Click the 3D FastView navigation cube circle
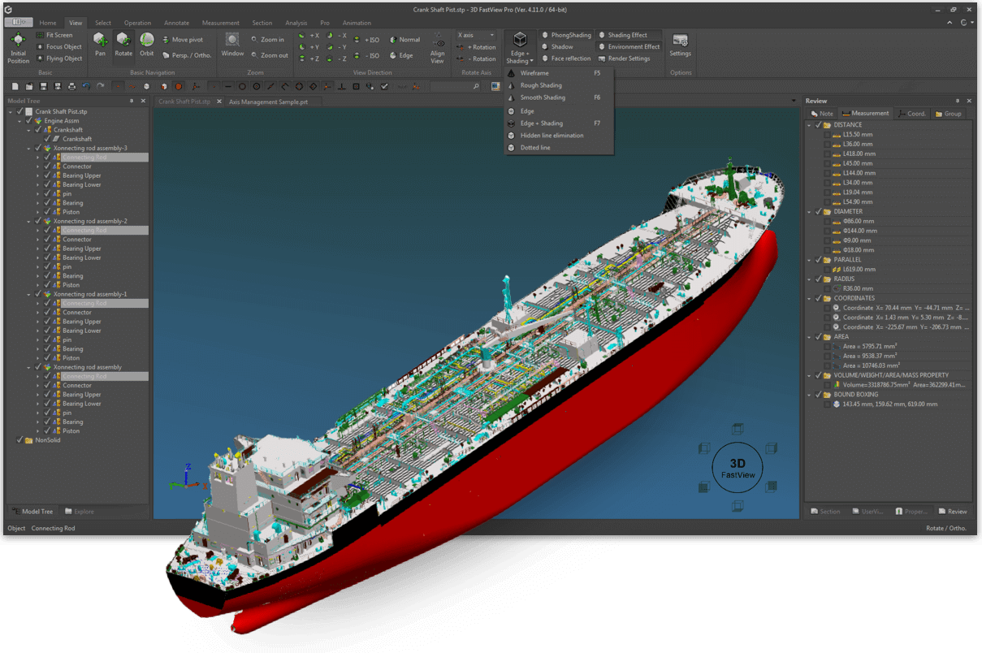 tap(738, 468)
